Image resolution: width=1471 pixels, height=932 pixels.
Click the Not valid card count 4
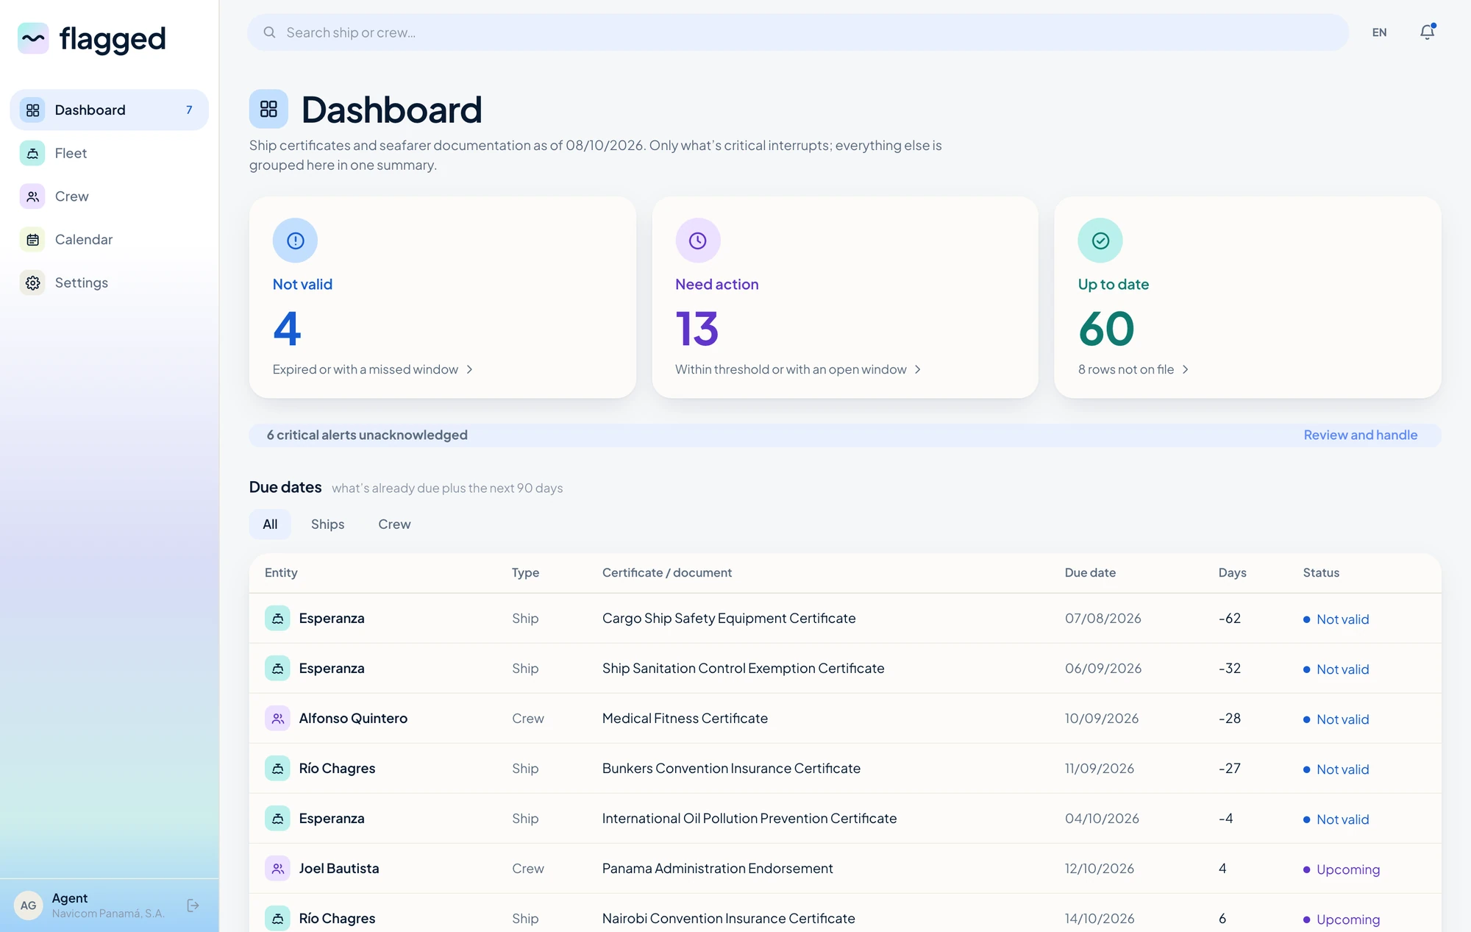(x=287, y=328)
